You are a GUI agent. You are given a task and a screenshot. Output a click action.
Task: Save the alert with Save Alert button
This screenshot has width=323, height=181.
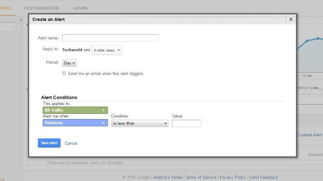click(x=49, y=143)
